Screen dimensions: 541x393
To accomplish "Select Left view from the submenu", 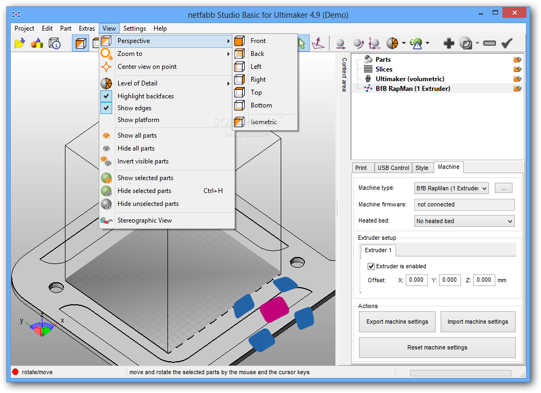I will point(265,66).
